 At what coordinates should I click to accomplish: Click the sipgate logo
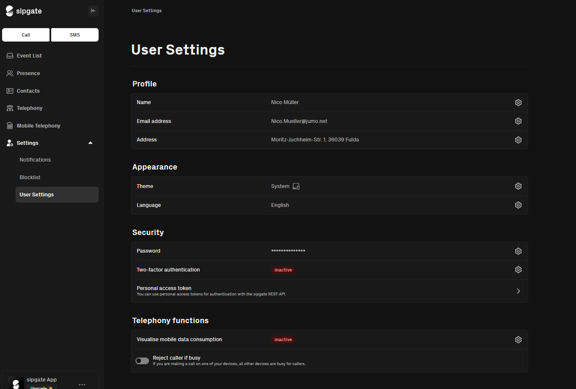tap(24, 11)
